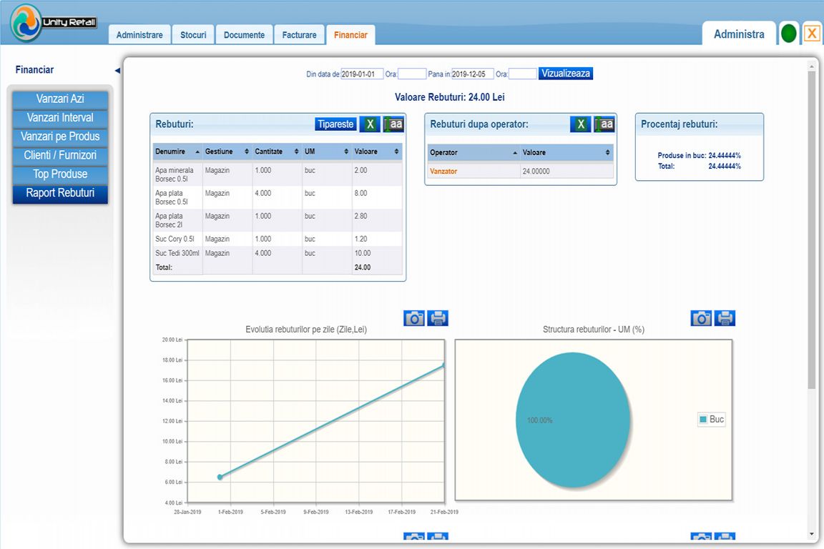824x549 pixels.
Task: Sort operator table by Valoare column
Action: pos(566,152)
